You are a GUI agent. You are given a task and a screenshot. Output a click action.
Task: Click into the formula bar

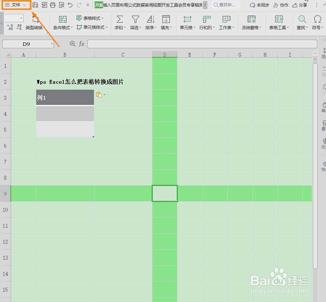click(202, 44)
